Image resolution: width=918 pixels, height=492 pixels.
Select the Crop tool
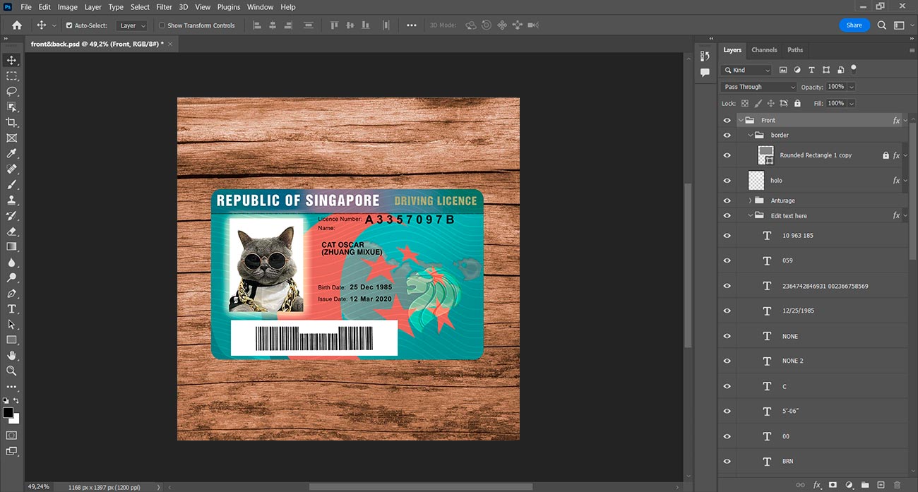click(x=11, y=122)
